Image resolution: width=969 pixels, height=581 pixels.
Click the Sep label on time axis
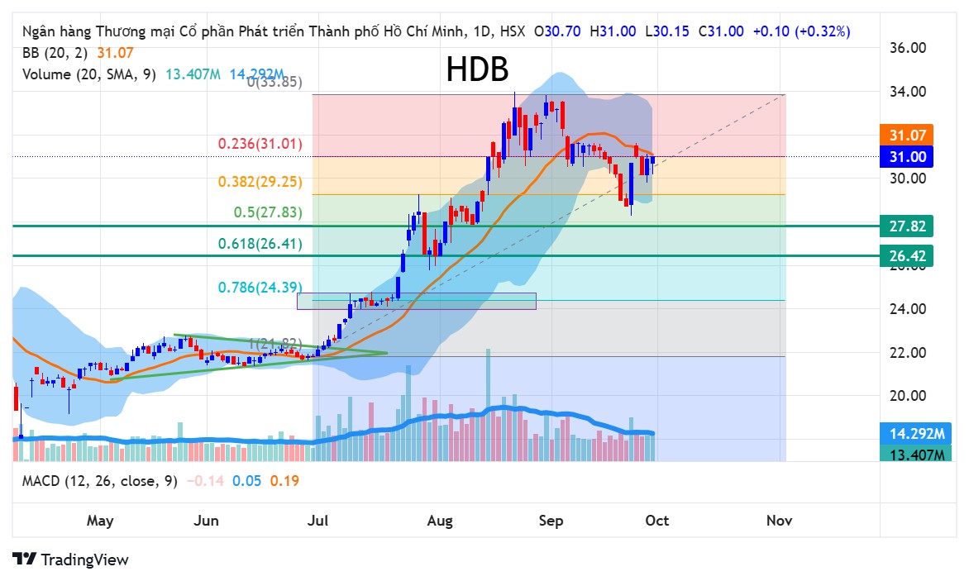tap(551, 521)
